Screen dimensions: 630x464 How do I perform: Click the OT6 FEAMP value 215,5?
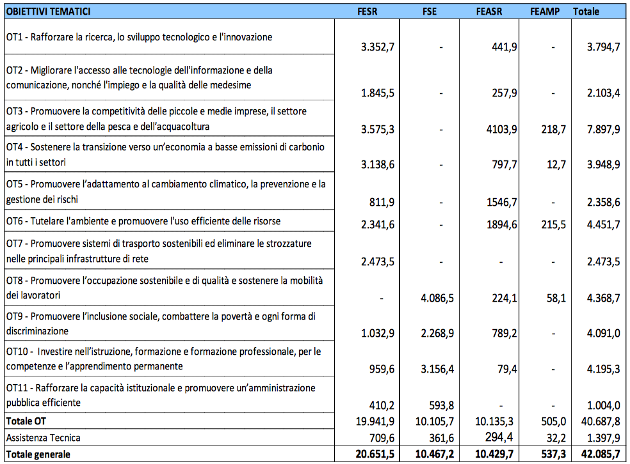point(554,224)
